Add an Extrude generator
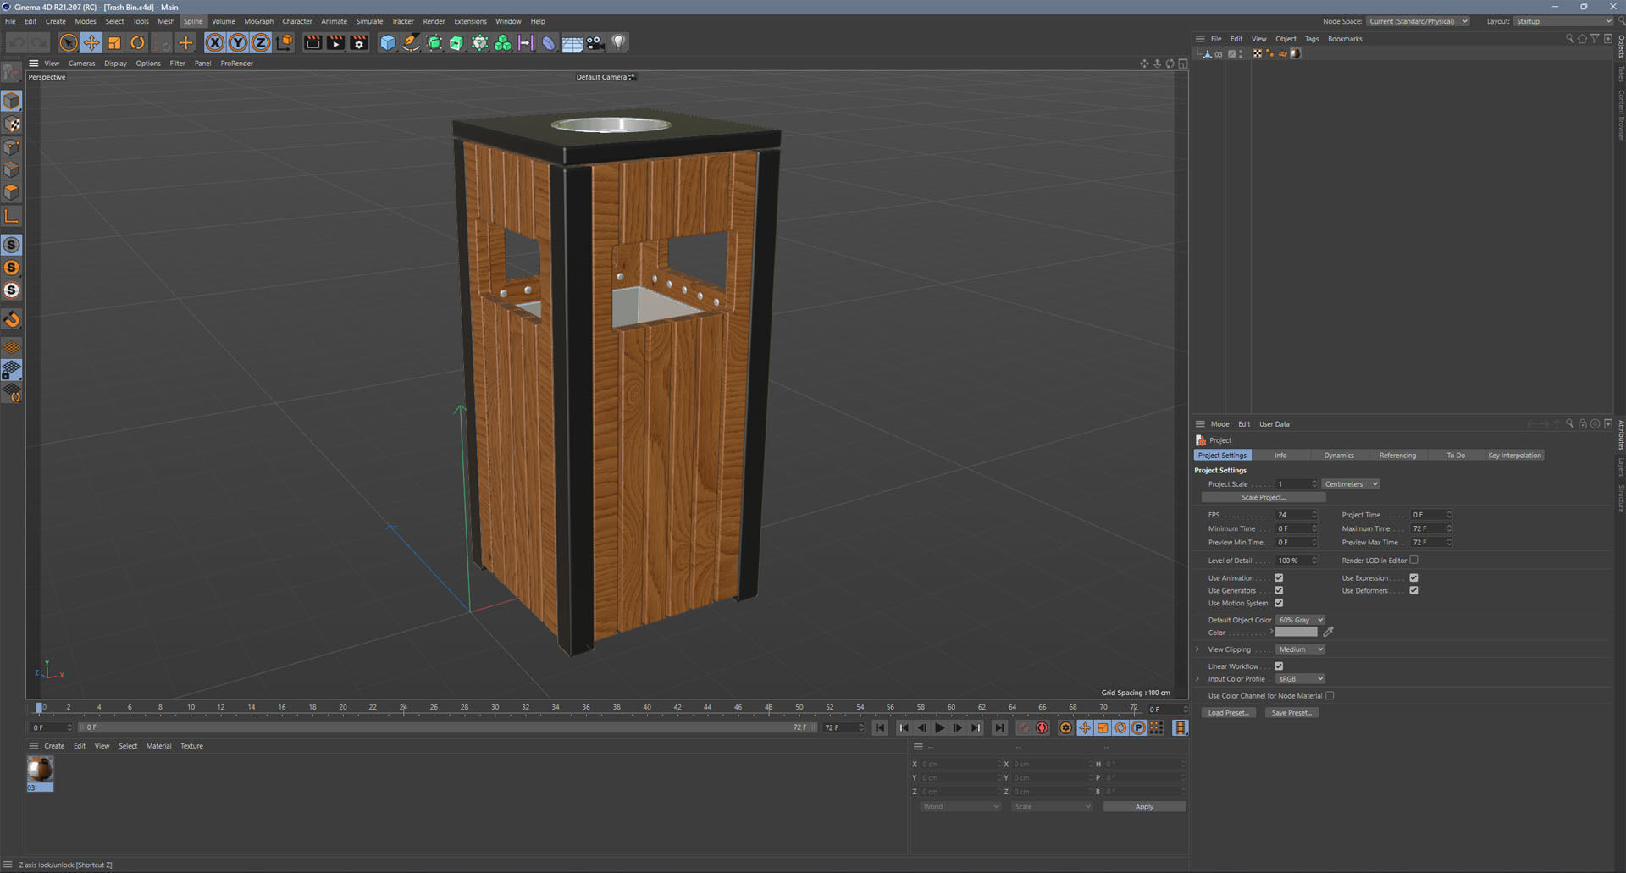Viewport: 1626px width, 873px height. click(456, 42)
